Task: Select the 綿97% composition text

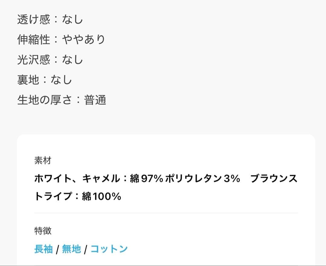Action: coord(147,178)
